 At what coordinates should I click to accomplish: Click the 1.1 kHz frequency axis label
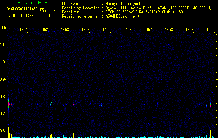(3, 45)
